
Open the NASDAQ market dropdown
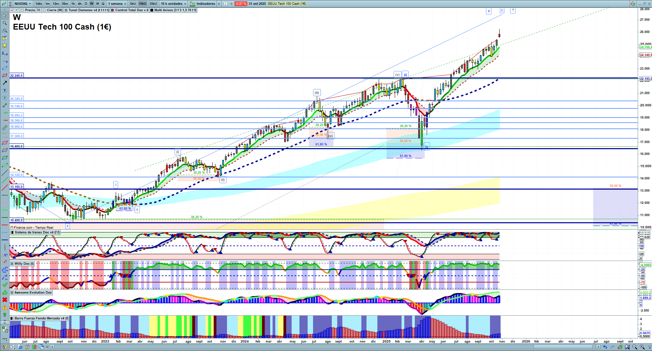point(22,4)
